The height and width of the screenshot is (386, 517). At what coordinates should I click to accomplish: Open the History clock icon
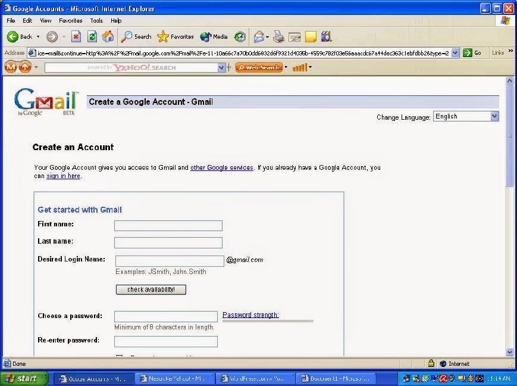240,37
